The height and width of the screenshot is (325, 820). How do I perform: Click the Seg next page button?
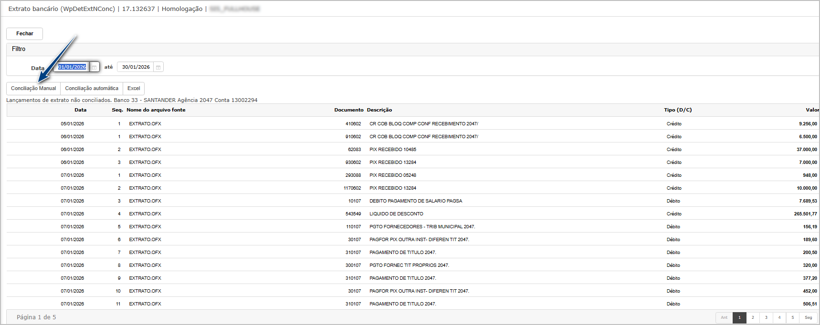pos(808,317)
